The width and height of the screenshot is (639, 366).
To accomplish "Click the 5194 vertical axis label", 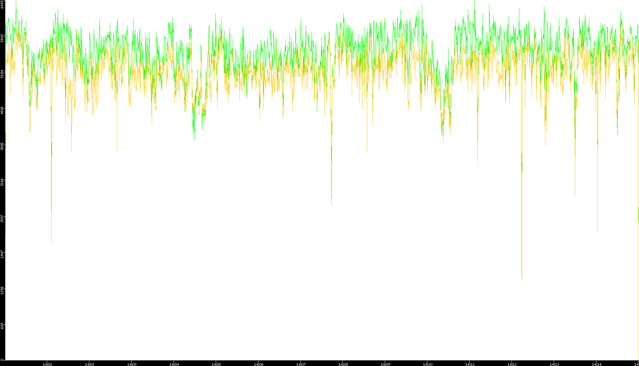I will (2, 74).
